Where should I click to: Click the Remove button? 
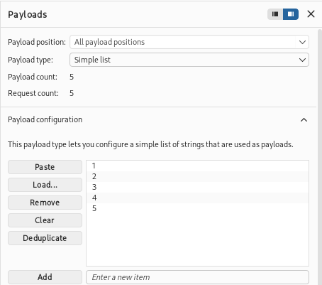tap(45, 203)
